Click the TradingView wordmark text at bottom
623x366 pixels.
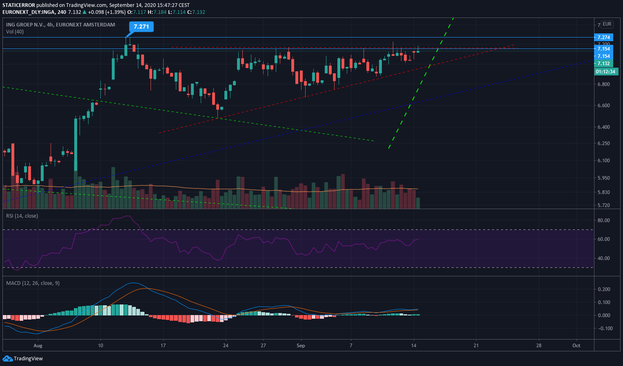(x=28, y=359)
